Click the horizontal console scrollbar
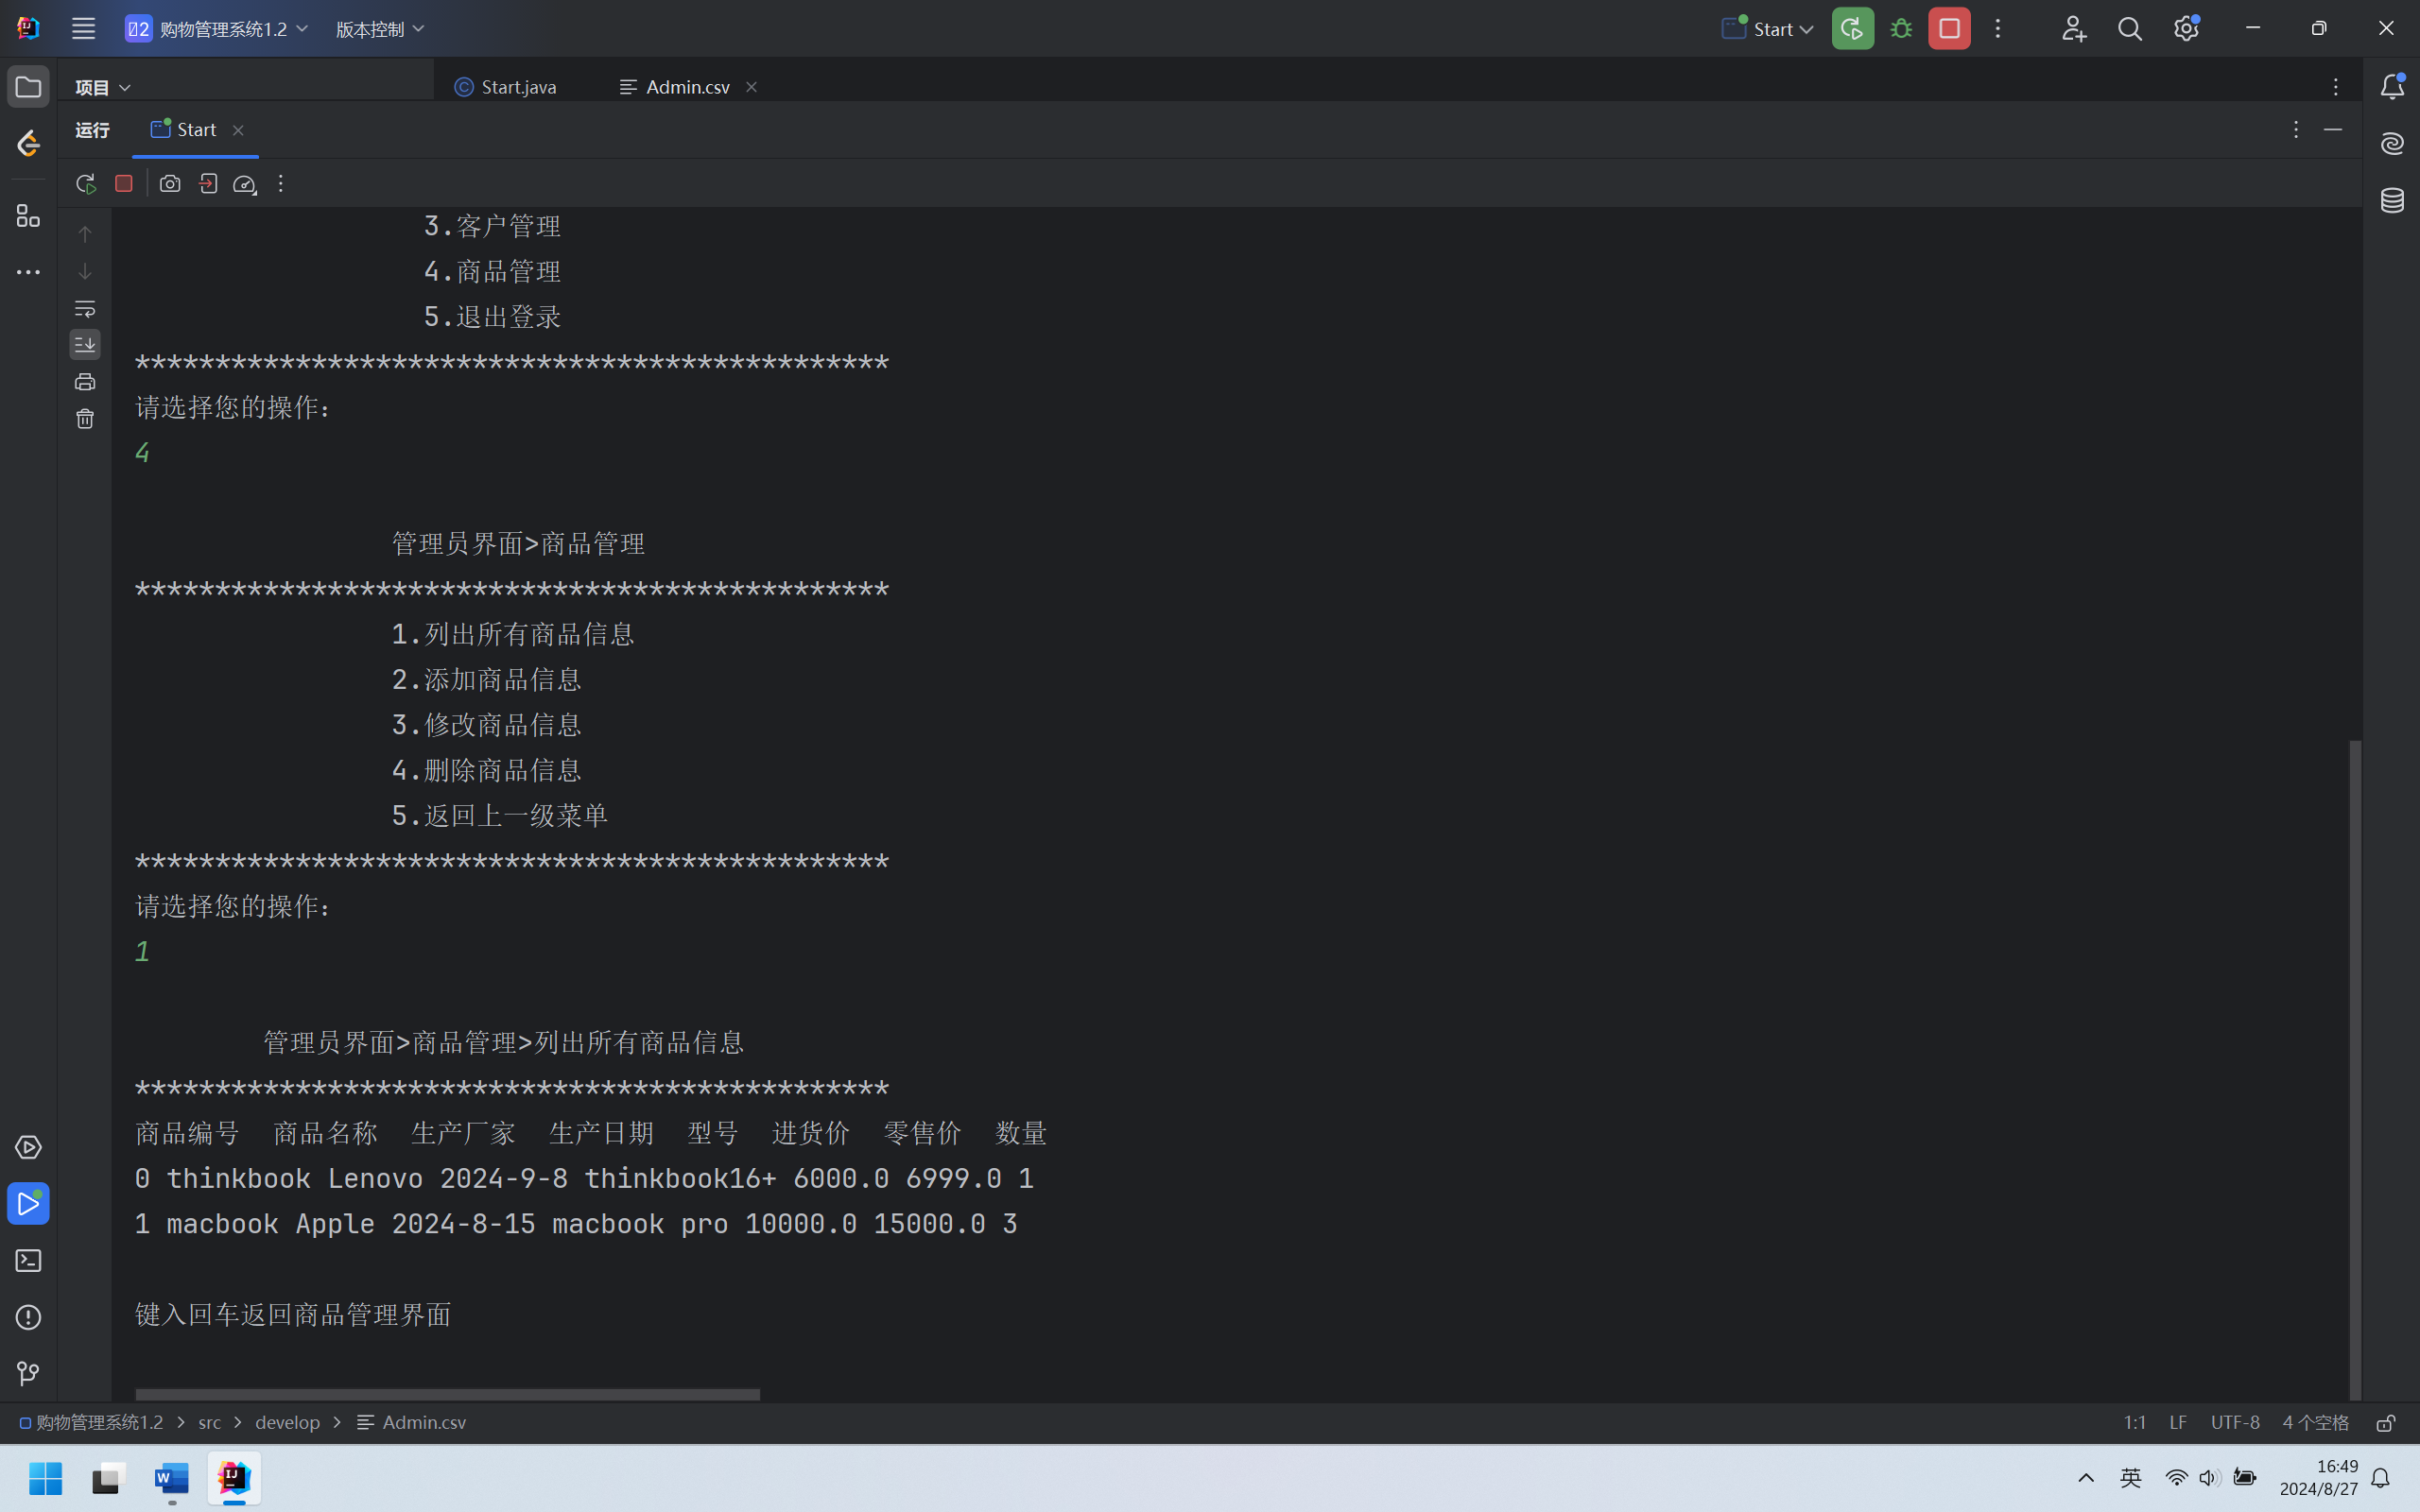Screen dimensions: 2420x1512 [x=447, y=1394]
